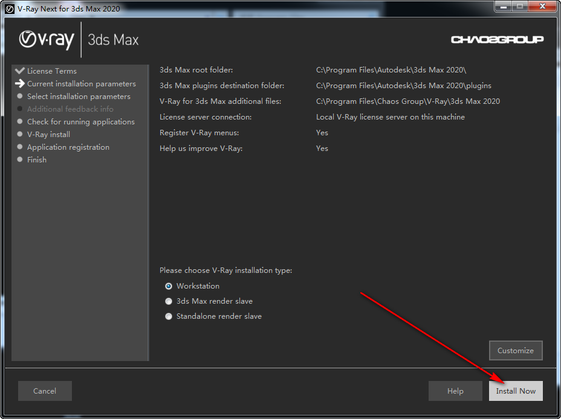Click the Finish step
Image resolution: width=561 pixels, height=419 pixels.
click(37, 159)
